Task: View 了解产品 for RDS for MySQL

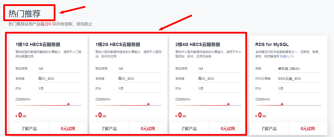Action: click(269, 129)
